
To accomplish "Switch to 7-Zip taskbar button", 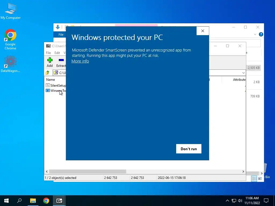I will point(59,201).
